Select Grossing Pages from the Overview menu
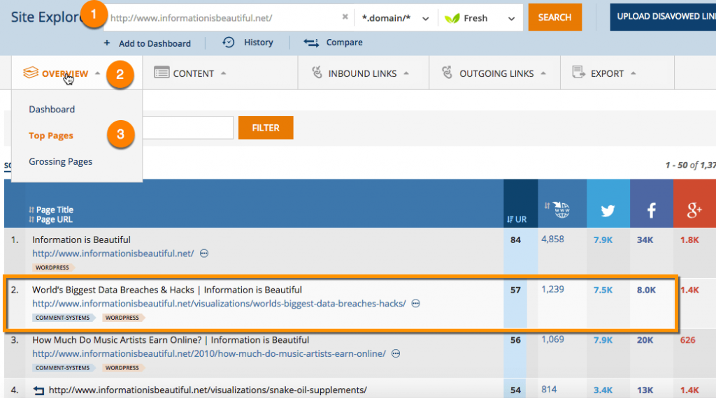716x398 pixels. (x=60, y=162)
